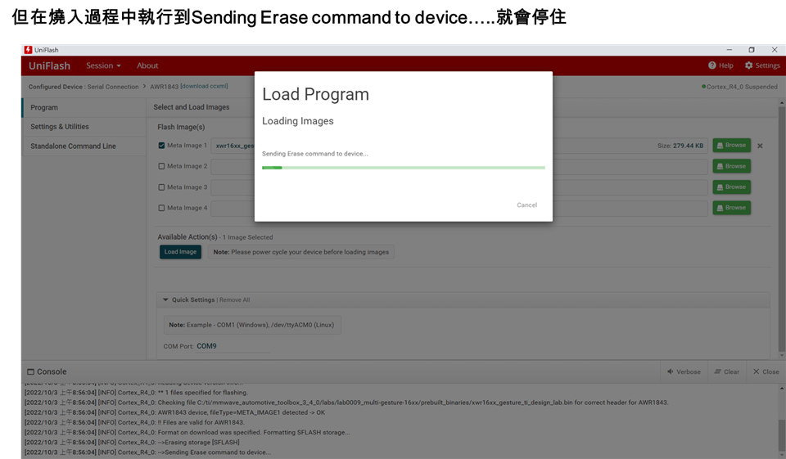Click the Load Program progress bar
Screen dimensions: 786x459
(x=404, y=168)
